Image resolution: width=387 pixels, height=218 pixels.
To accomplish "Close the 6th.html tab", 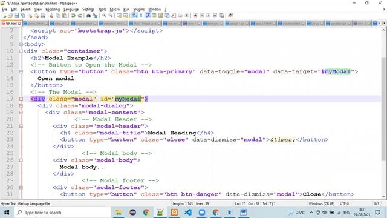I will tap(19, 24).
